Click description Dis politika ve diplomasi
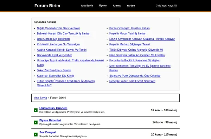Image resolution: width=211 pixels, height=139 pixels. [72, 112]
